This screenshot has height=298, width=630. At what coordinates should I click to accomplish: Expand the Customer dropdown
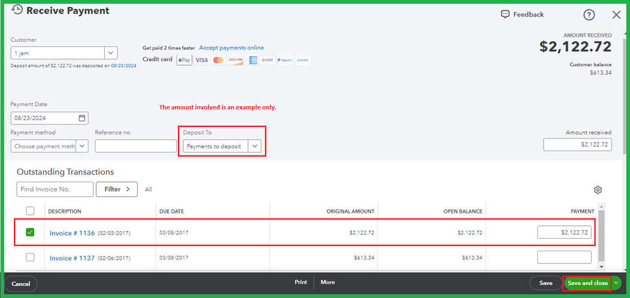pyautogui.click(x=111, y=52)
